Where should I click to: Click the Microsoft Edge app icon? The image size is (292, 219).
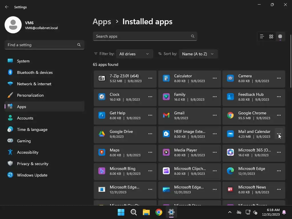[230, 171]
